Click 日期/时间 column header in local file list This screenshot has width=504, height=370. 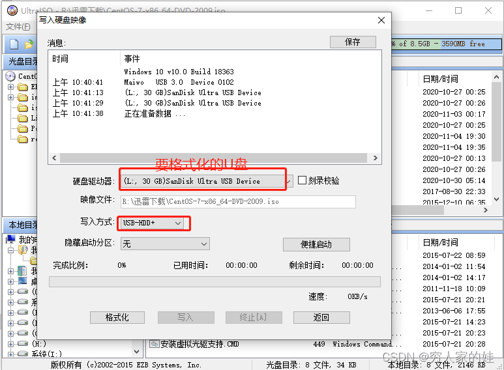pyautogui.click(x=440, y=243)
